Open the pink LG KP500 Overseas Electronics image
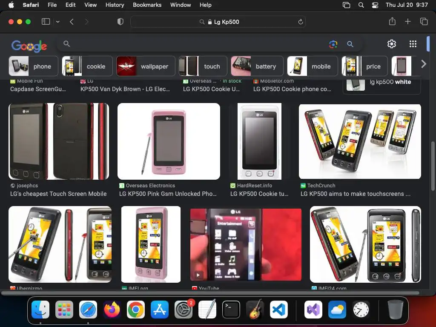 point(169,141)
